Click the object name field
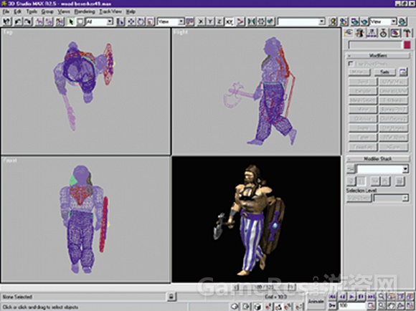The width and height of the screenshot is (416, 311). coord(375,45)
